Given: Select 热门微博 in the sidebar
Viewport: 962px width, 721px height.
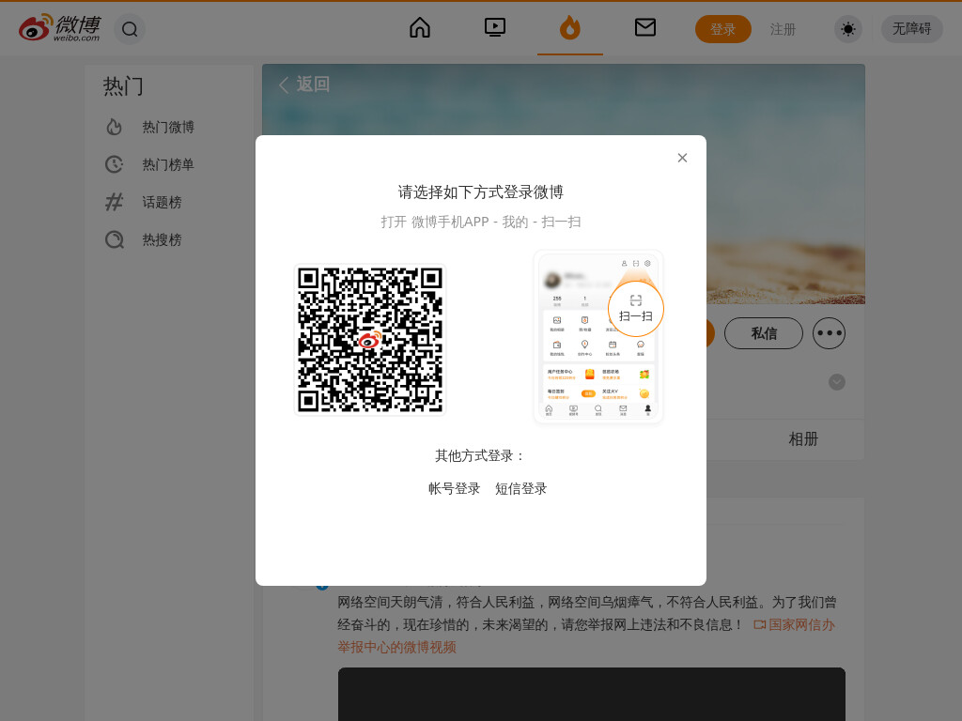Looking at the screenshot, I should tap(169, 127).
